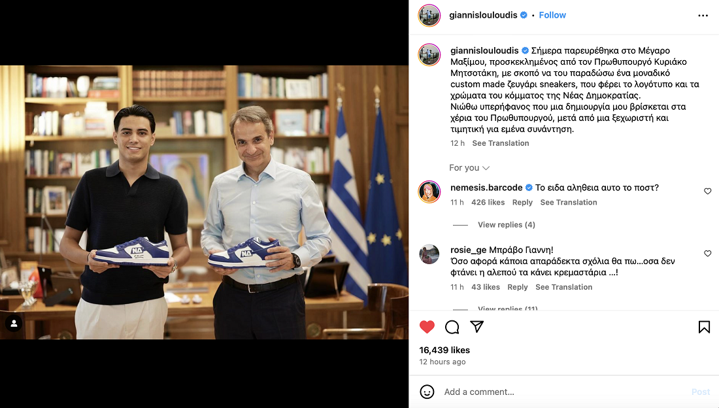The height and width of the screenshot is (408, 719).
Task: Share the post with the paper plane icon
Action: (477, 326)
